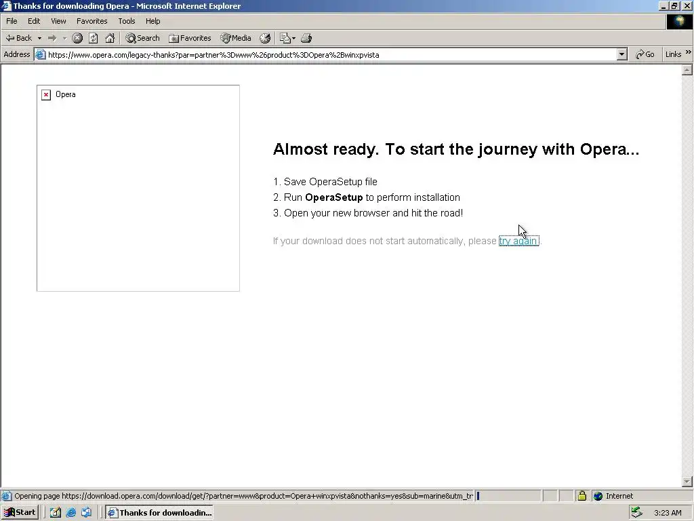Select "Thanks for downloadin..." taskbar button

(x=159, y=513)
